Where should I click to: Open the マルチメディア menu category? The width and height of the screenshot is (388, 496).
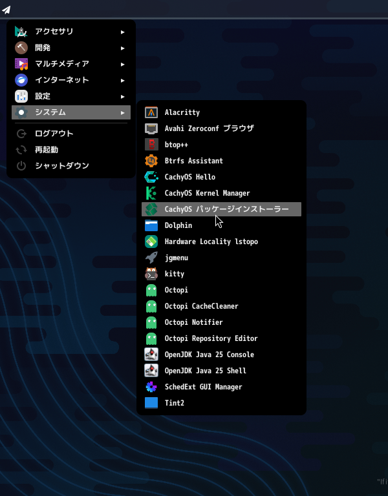tap(71, 64)
